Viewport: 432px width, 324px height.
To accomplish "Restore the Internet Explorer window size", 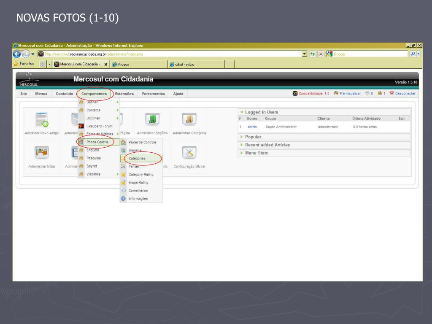I will tap(413, 46).
